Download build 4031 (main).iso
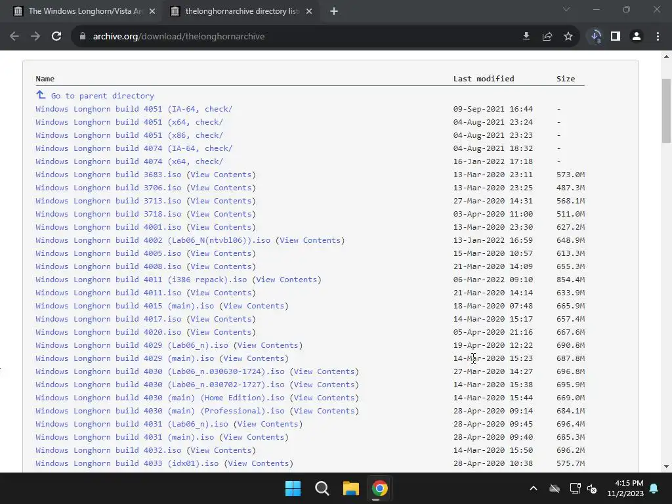Viewport: 672px width, 504px height. [125, 437]
